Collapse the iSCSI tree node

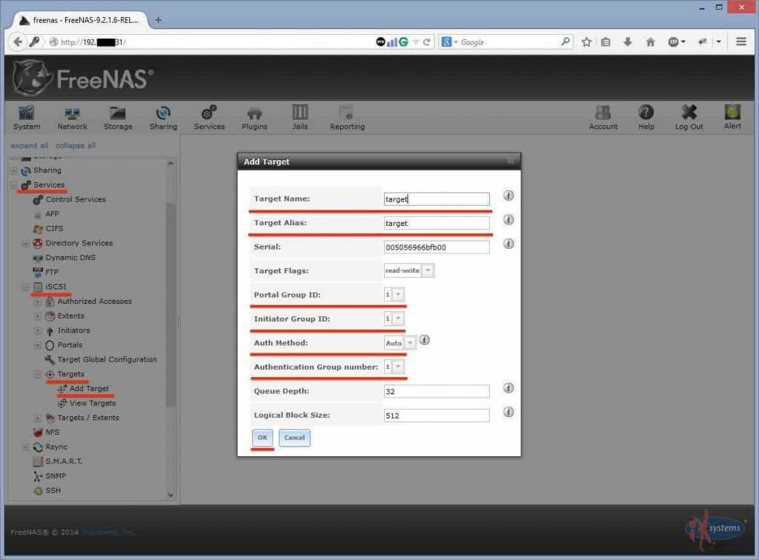(x=26, y=287)
